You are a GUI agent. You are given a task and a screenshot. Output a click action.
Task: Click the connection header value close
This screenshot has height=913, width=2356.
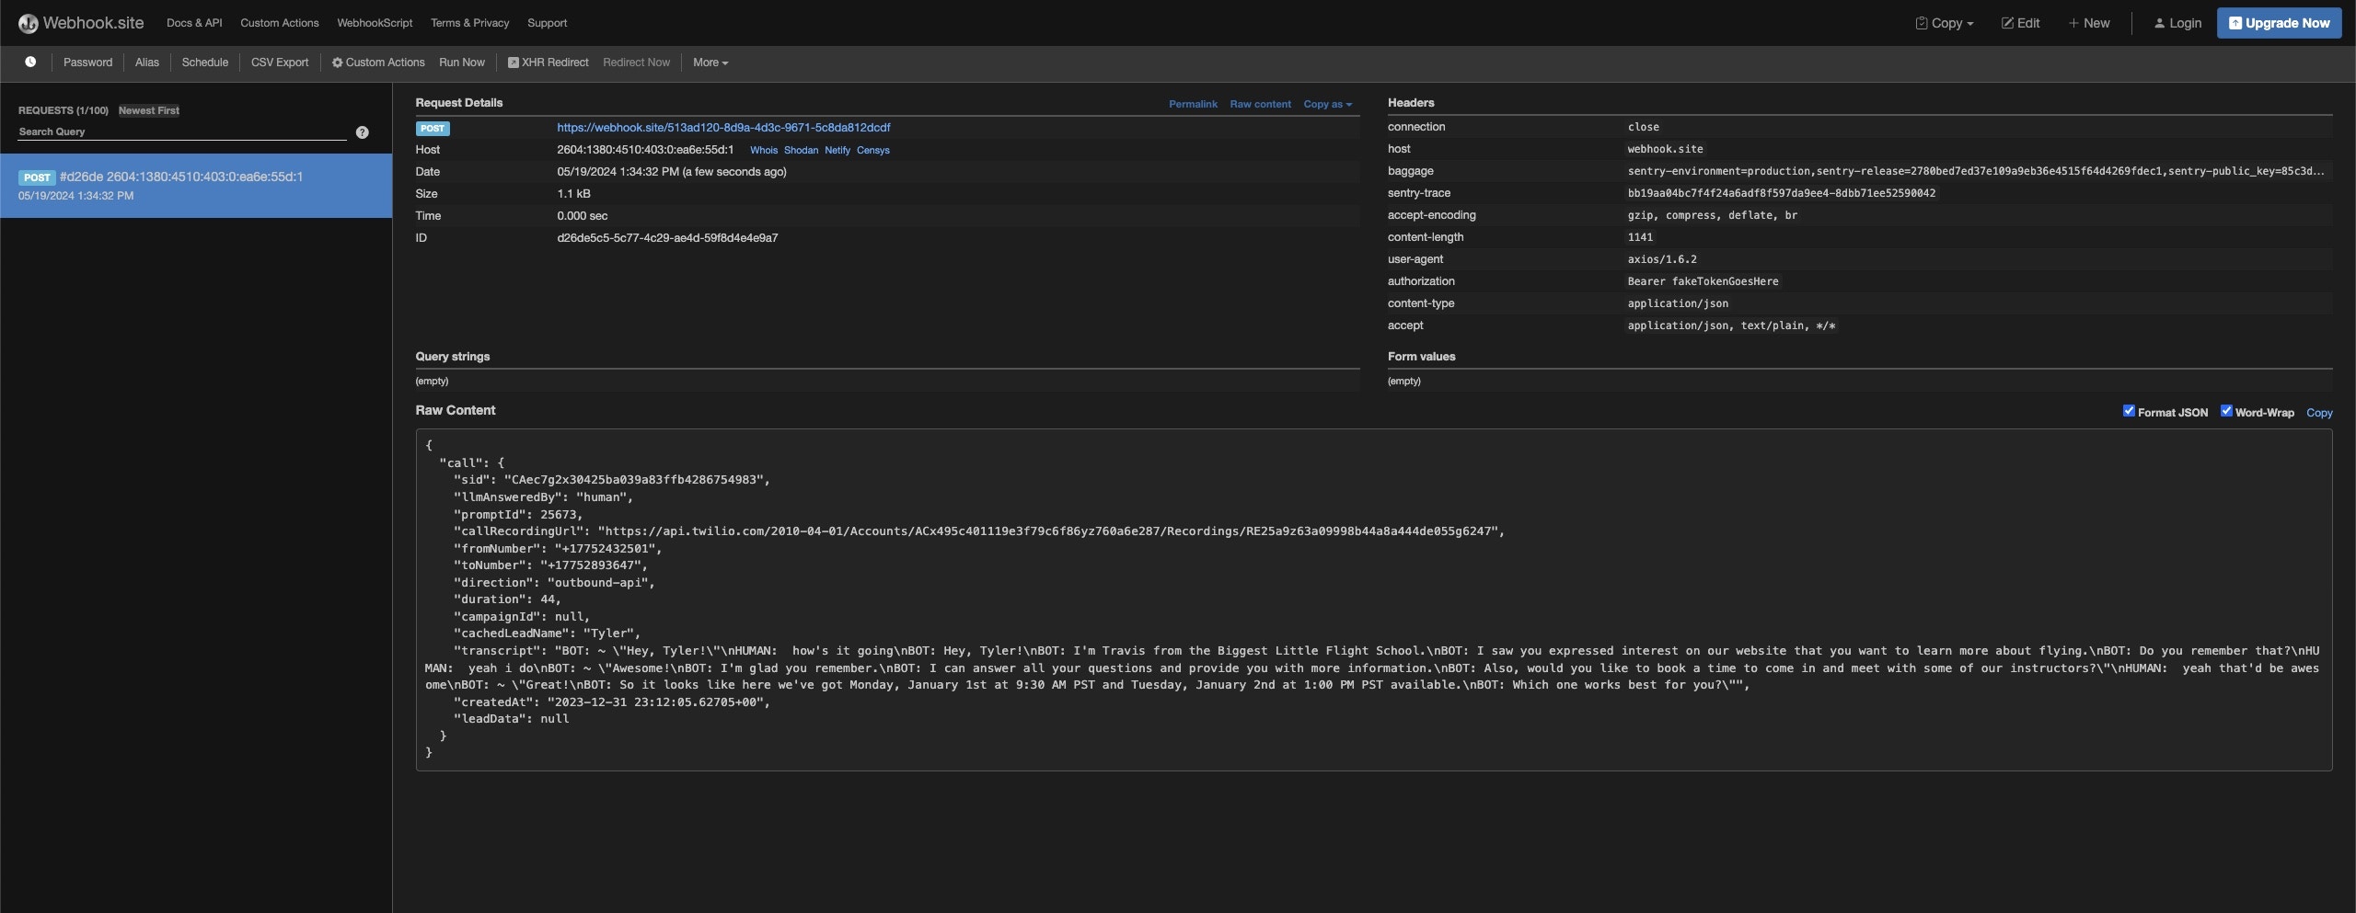(1643, 127)
